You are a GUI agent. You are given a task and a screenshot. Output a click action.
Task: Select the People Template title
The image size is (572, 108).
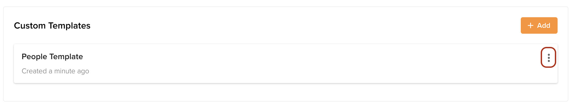(x=52, y=57)
